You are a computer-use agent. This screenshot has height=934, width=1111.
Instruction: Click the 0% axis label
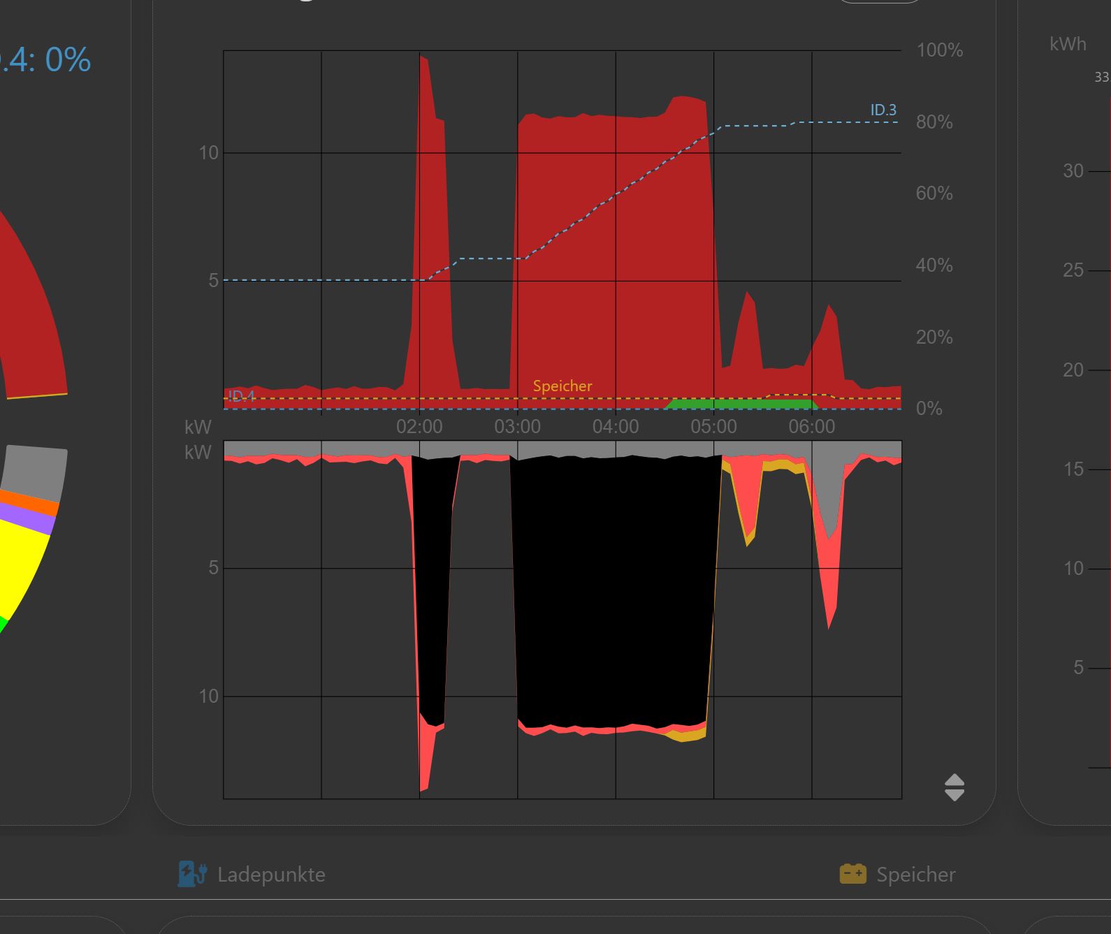(929, 409)
